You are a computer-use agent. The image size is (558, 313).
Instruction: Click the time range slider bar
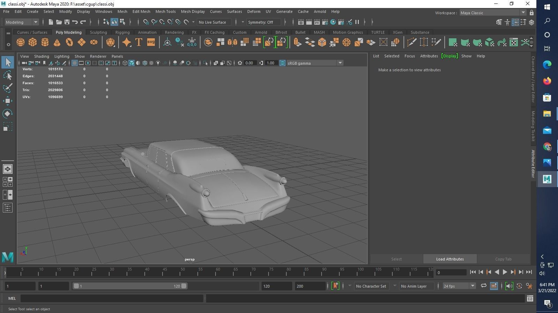pyautogui.click(x=130, y=286)
